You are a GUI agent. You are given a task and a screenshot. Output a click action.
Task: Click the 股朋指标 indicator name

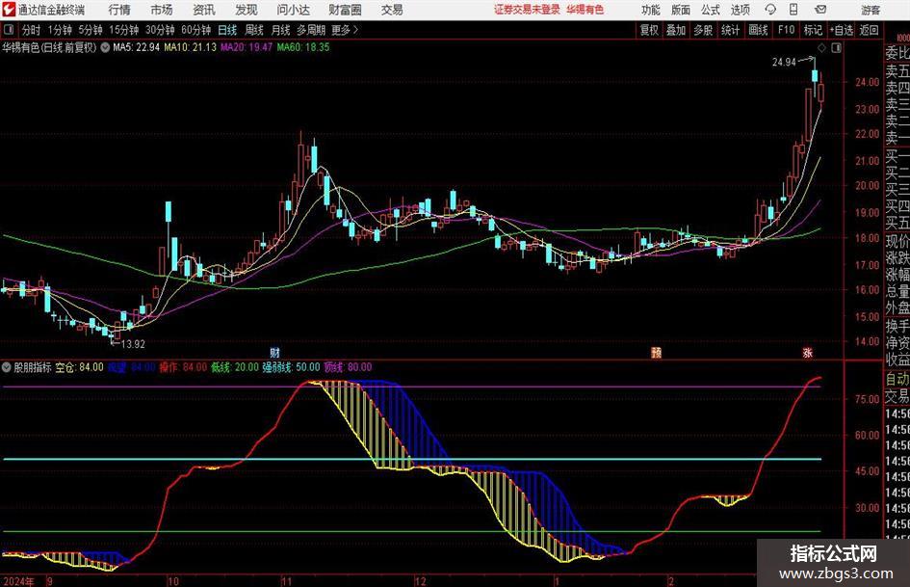33,367
